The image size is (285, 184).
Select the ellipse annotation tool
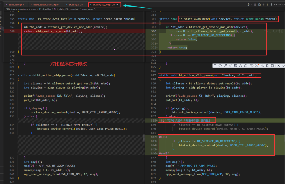click(220, 66)
